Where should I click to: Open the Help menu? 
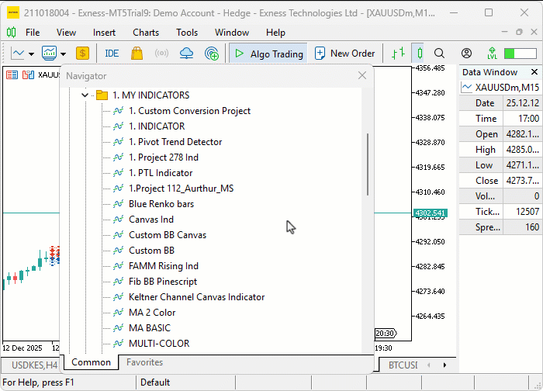coord(275,33)
